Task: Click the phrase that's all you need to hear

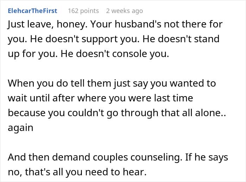Action: [86, 172]
